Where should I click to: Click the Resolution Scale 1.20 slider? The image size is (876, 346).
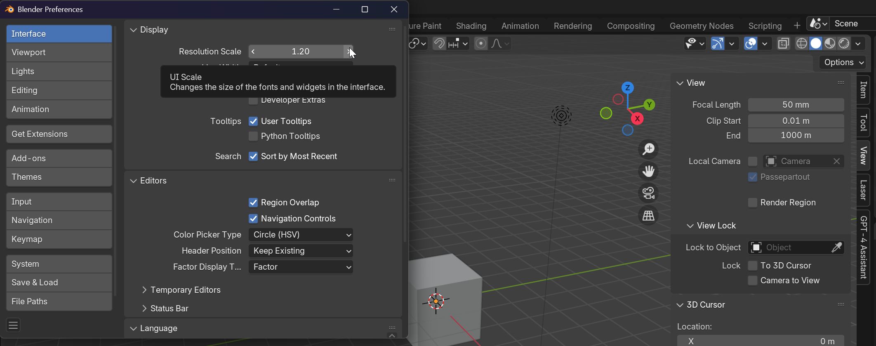click(301, 52)
